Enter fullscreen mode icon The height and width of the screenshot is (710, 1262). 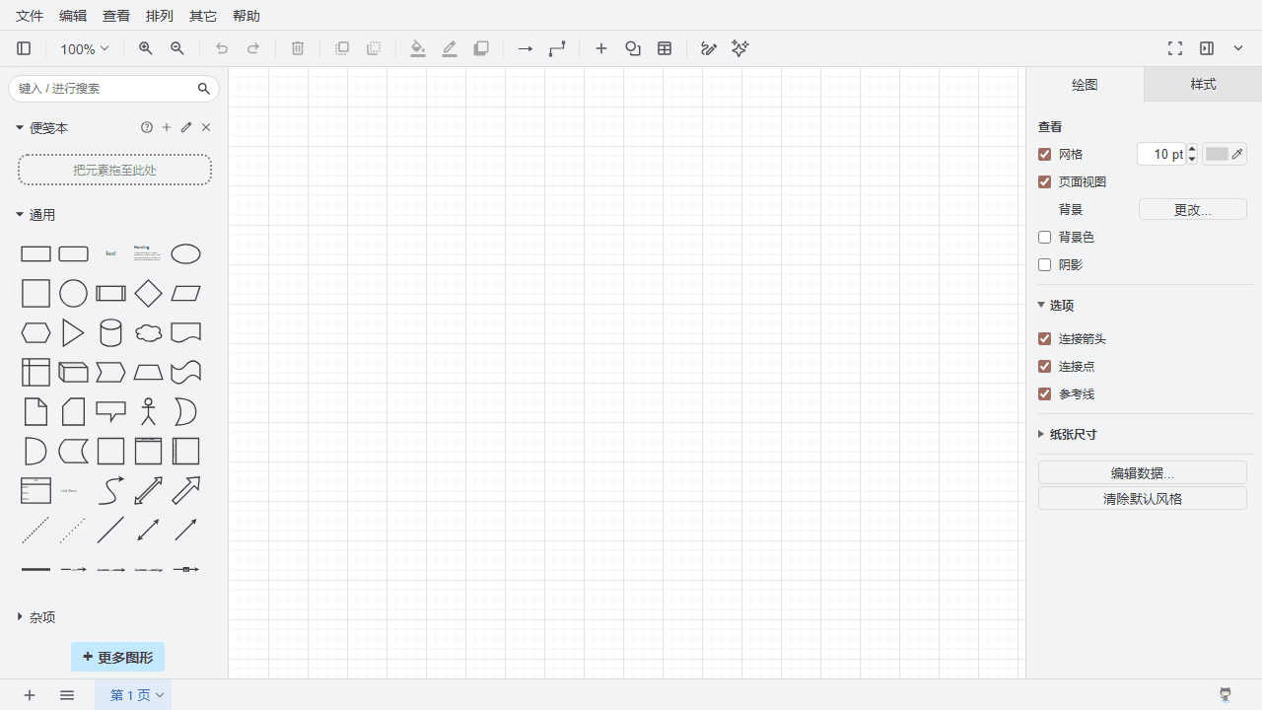[1175, 48]
